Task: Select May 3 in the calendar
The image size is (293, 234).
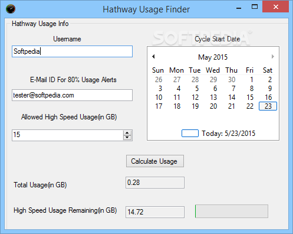Action: click(160, 89)
